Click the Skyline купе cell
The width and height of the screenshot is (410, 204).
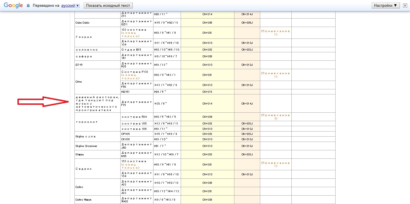(98, 137)
